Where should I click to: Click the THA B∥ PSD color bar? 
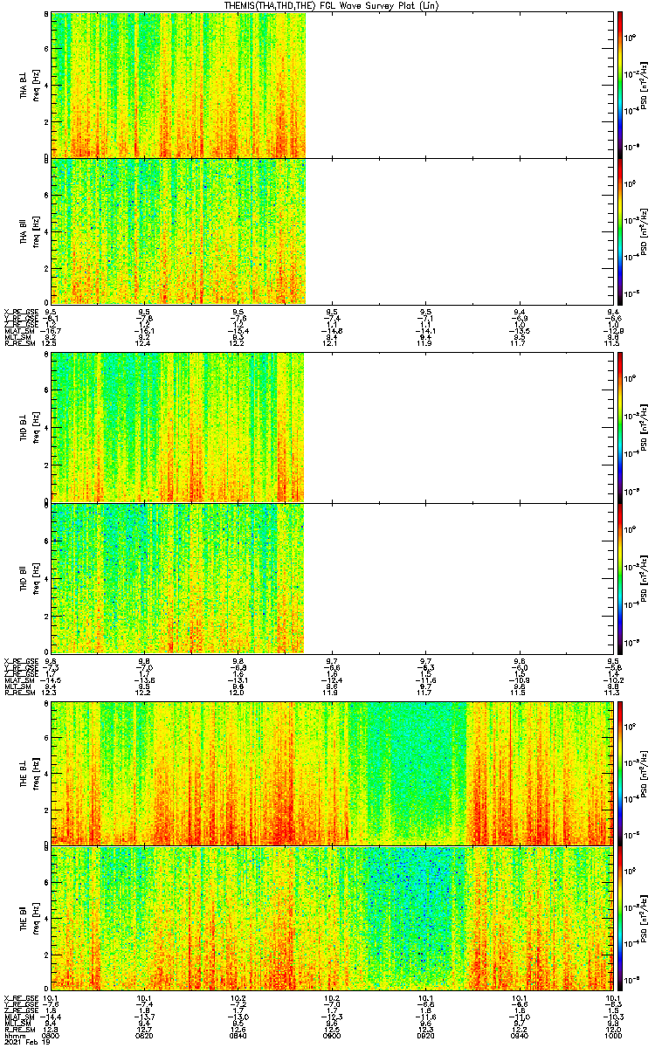tap(620, 231)
